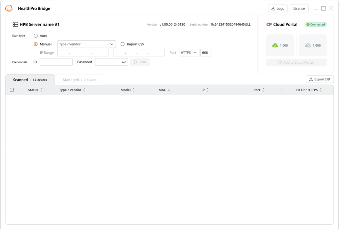
Task: Click the port number field showing 666
Action: pyautogui.click(x=206, y=53)
